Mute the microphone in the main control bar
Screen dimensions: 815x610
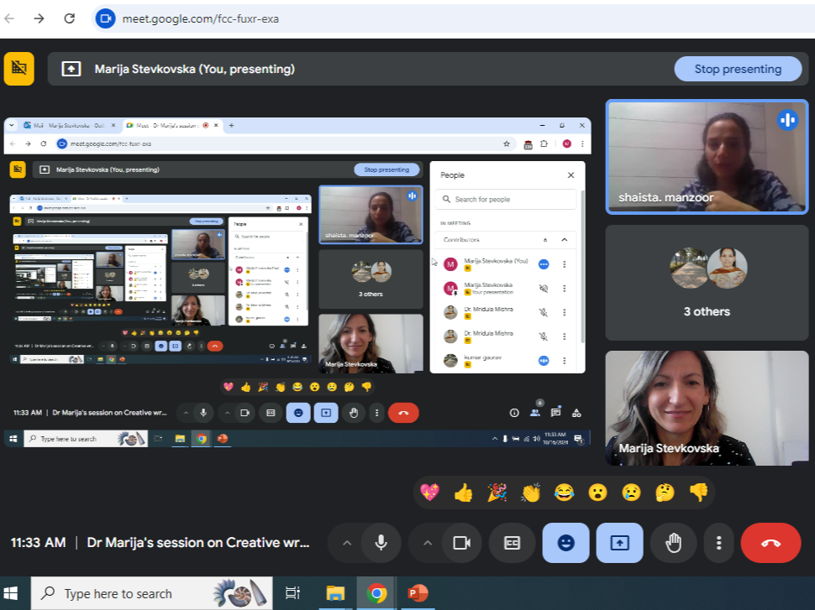pyautogui.click(x=381, y=543)
